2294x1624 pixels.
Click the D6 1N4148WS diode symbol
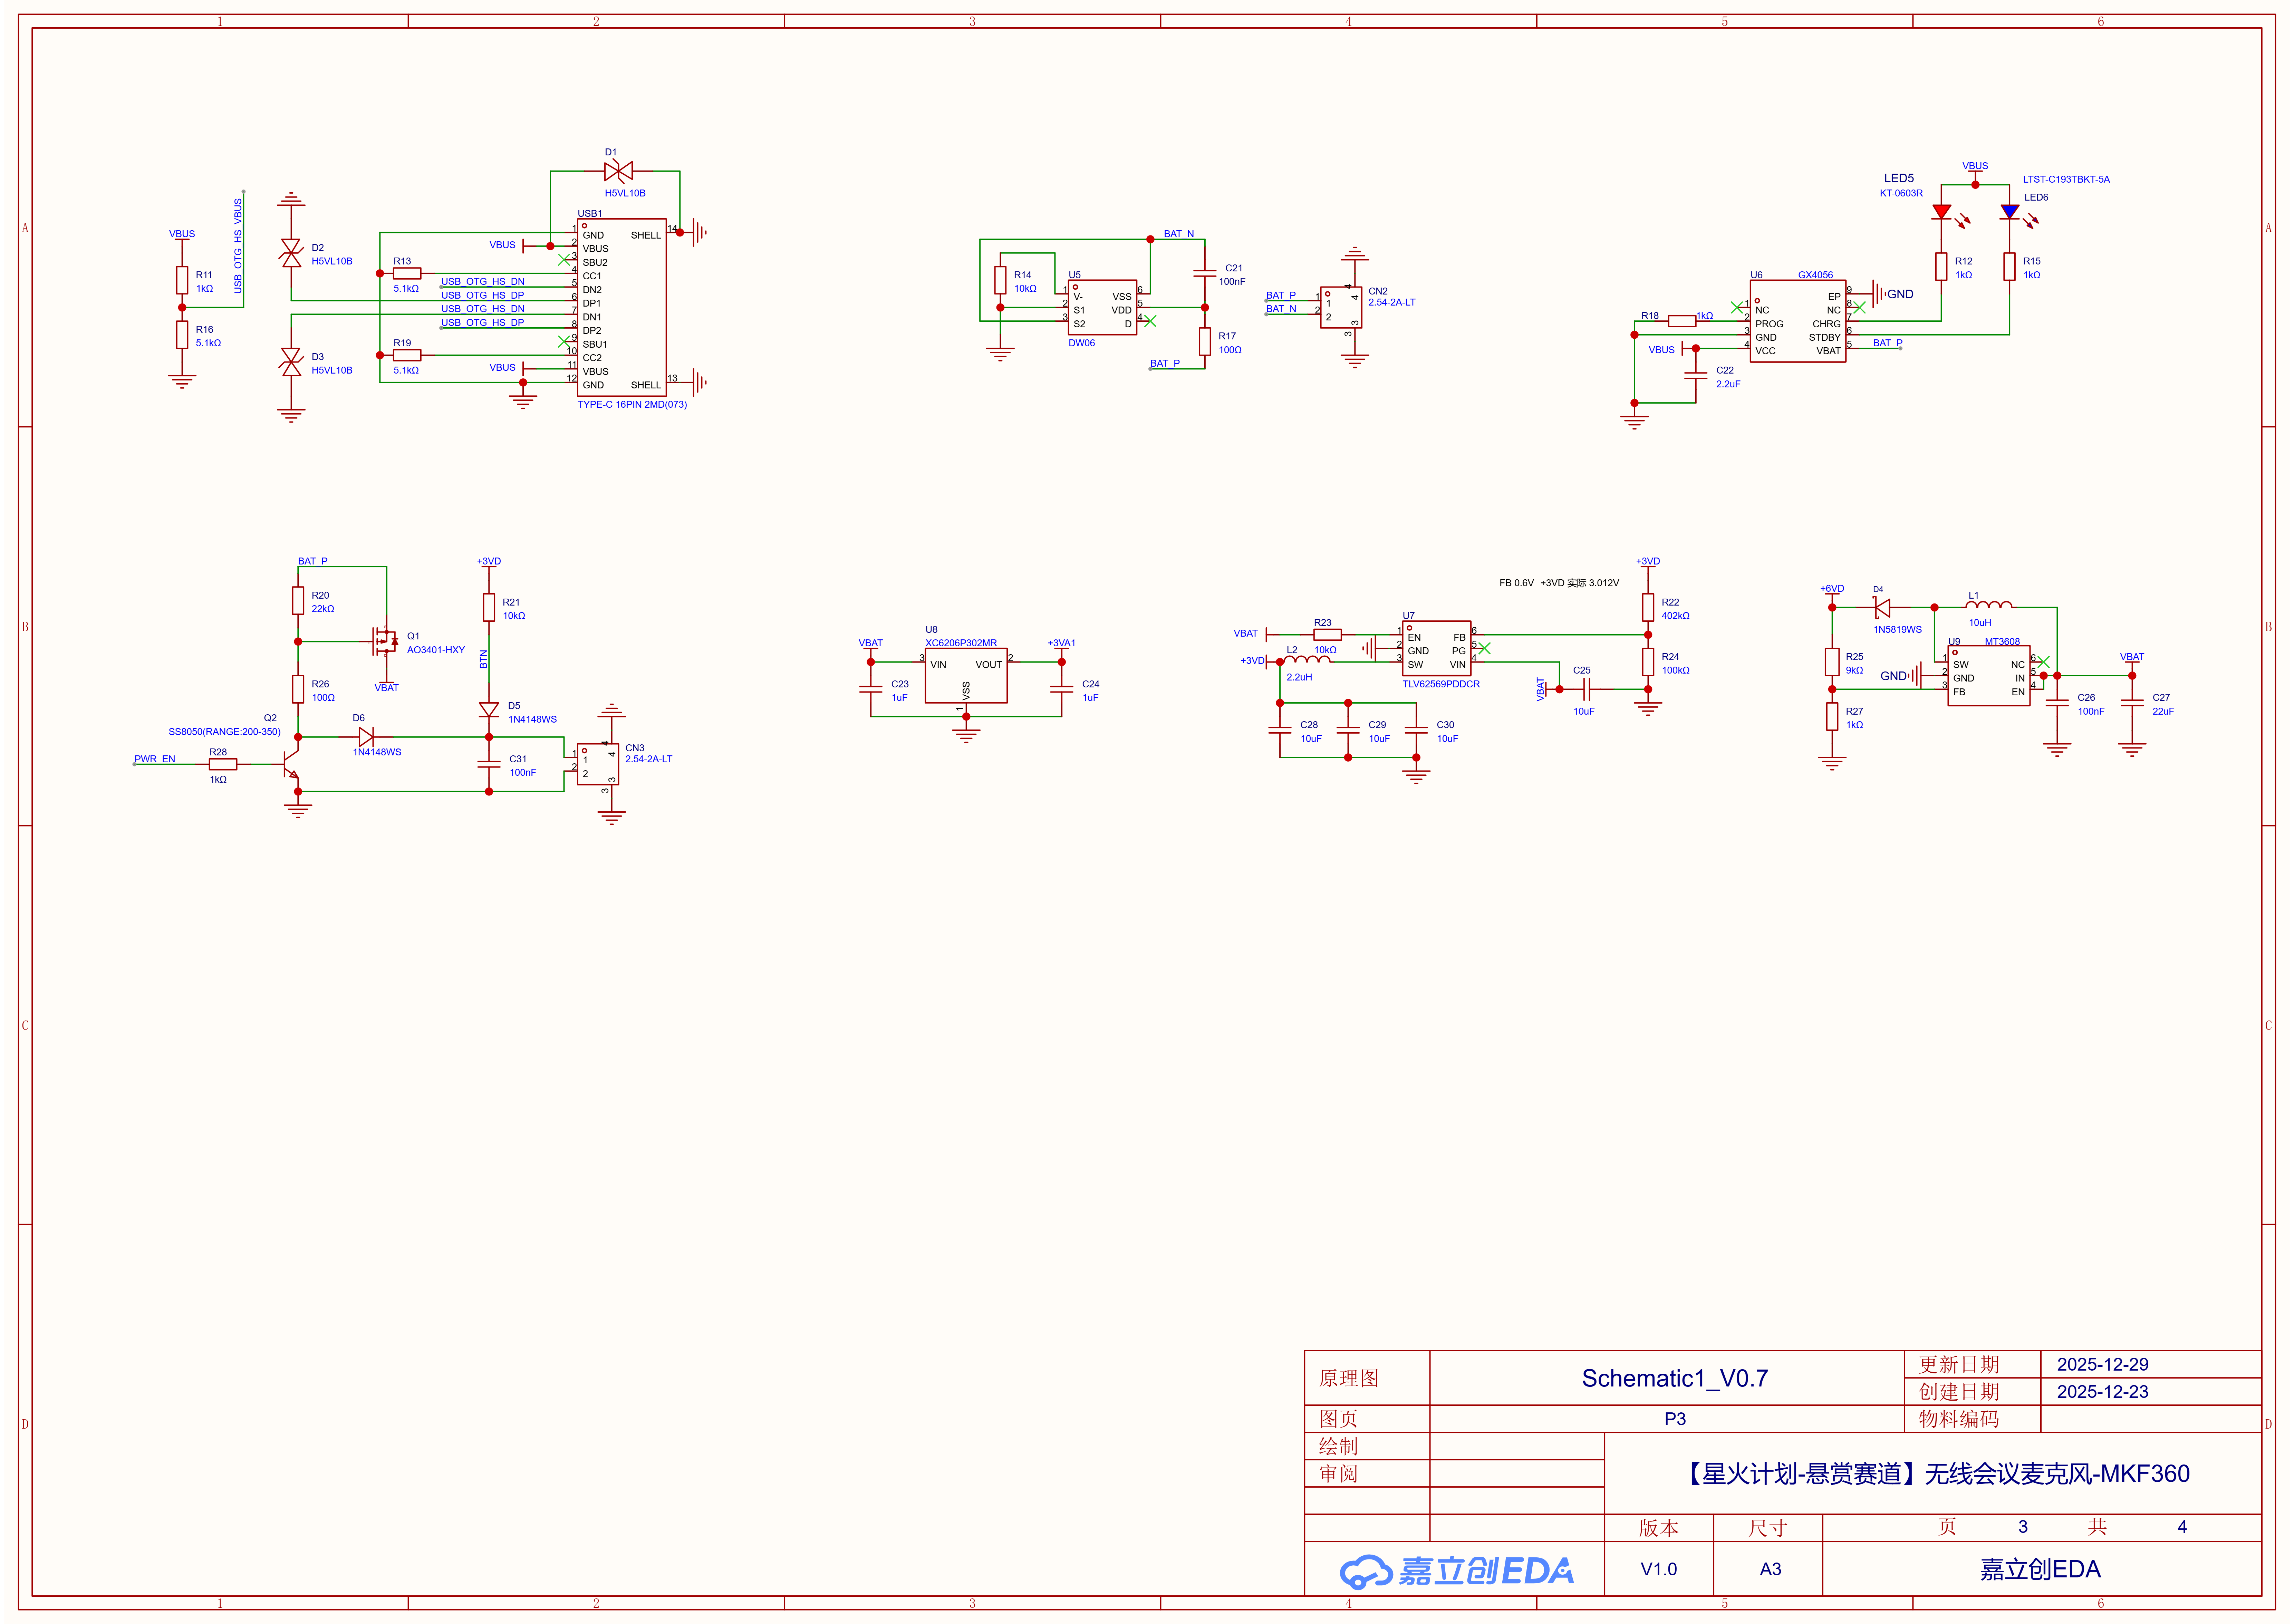tap(366, 737)
